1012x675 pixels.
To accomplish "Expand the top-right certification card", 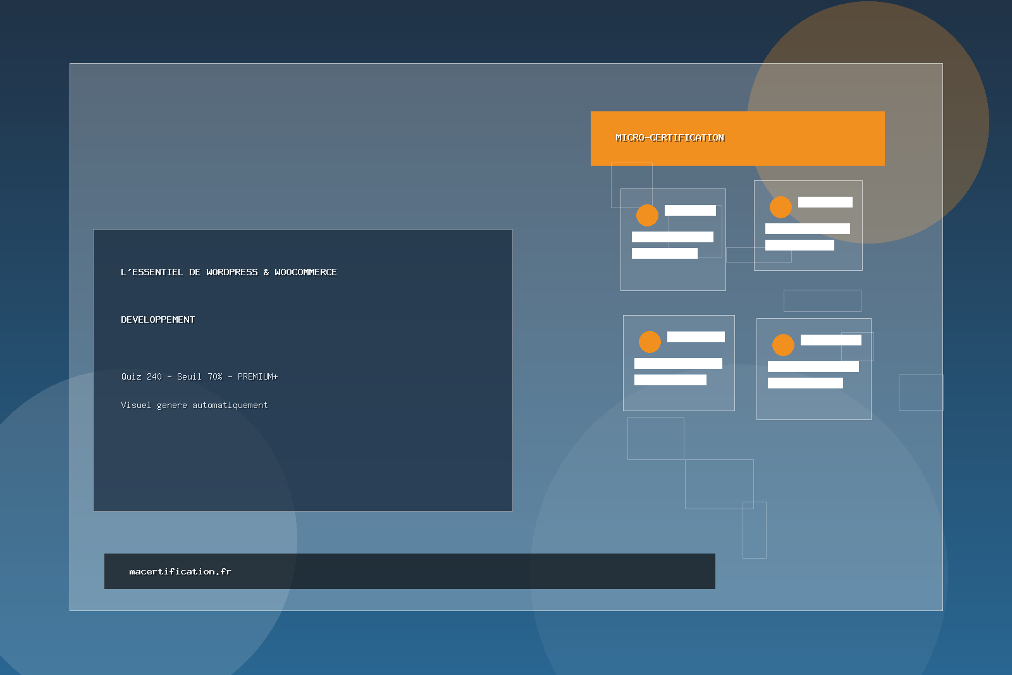I will [808, 225].
